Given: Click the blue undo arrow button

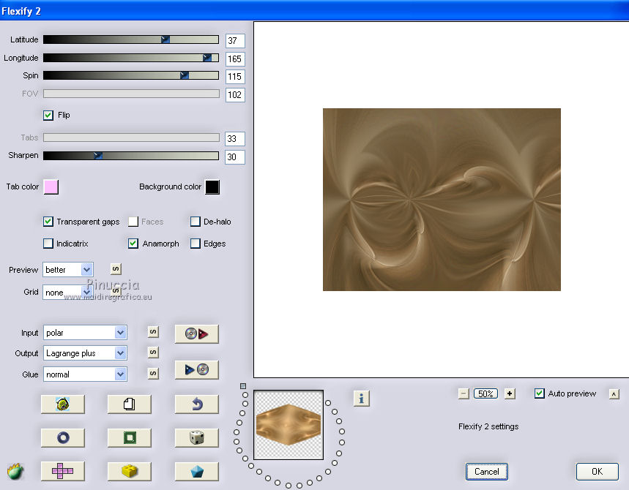Looking at the screenshot, I should point(196,404).
